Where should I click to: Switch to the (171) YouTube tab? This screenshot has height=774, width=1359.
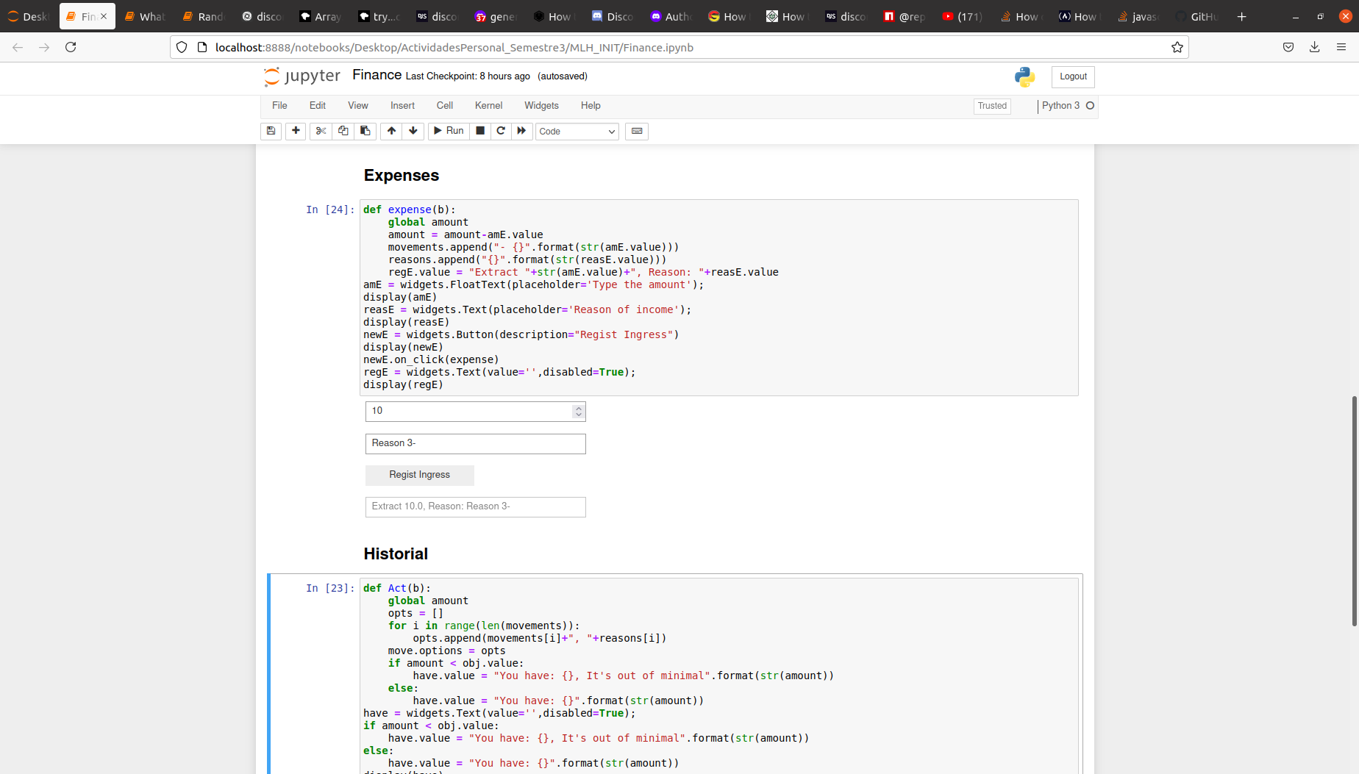(963, 16)
